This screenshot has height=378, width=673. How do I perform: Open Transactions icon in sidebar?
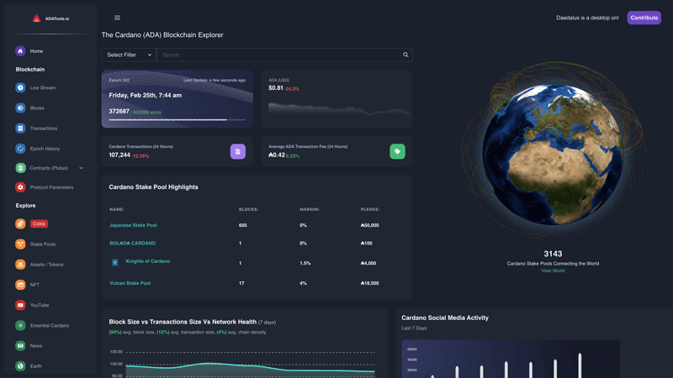[x=20, y=129]
